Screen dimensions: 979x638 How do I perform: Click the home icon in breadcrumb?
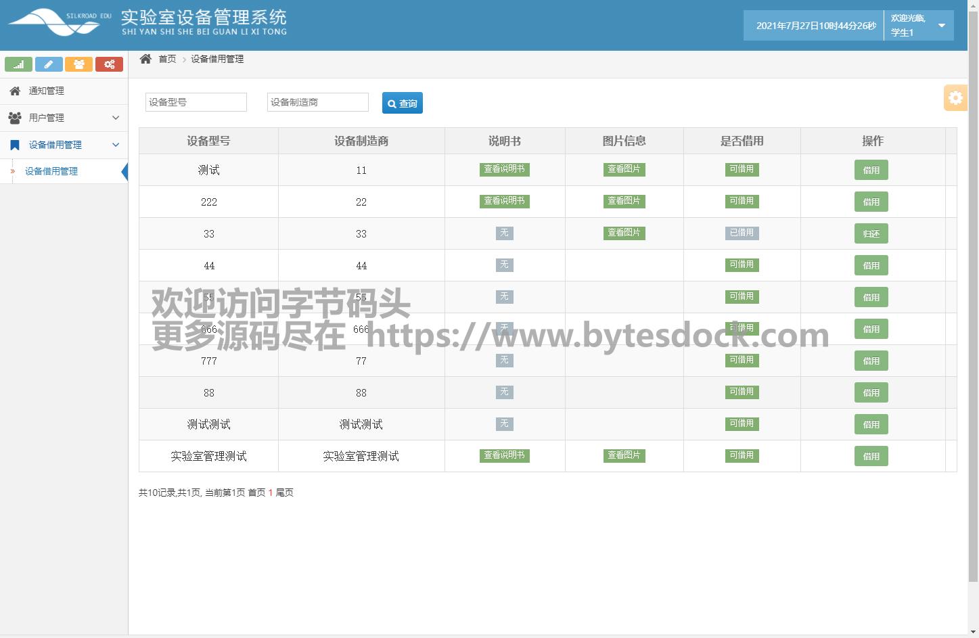pyautogui.click(x=145, y=59)
